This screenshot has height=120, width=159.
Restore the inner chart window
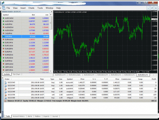[152, 8]
